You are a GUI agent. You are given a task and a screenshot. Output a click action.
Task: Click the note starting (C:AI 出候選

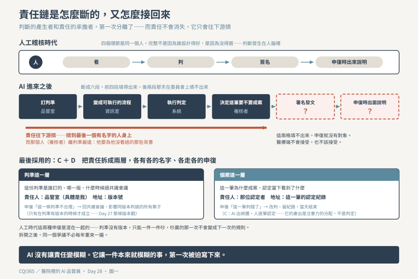click(288, 213)
